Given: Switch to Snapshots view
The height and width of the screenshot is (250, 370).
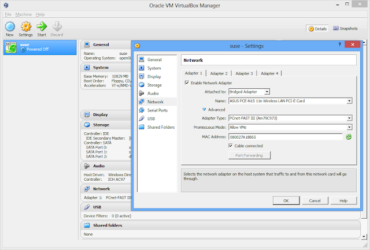Looking at the screenshot, I should [345, 28].
